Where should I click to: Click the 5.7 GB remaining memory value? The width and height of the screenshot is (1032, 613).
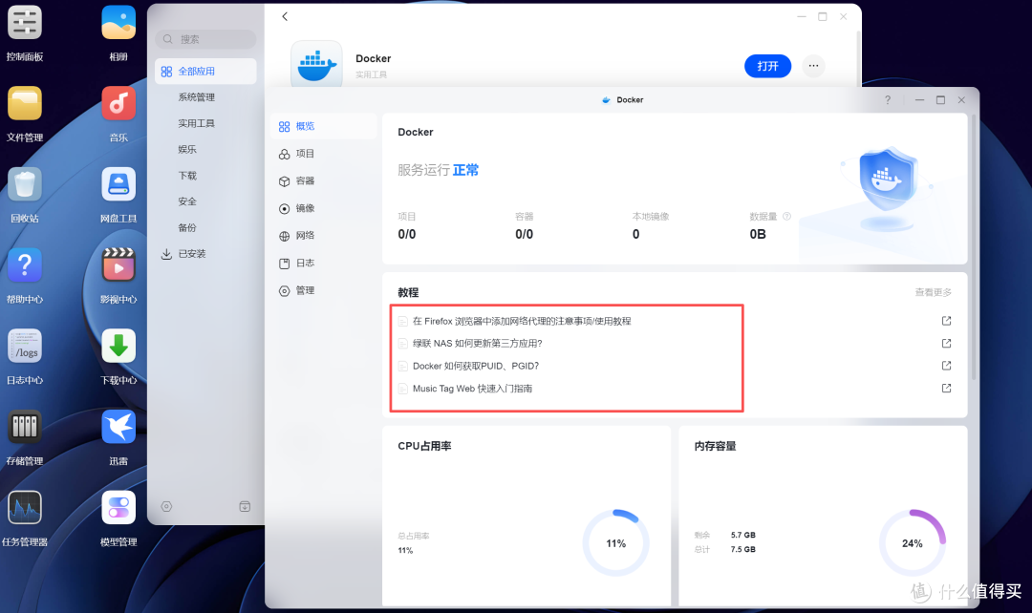pos(743,536)
